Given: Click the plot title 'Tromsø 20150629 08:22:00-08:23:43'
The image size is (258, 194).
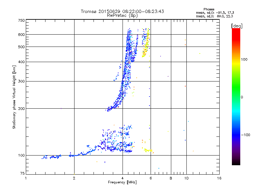Looking at the screenshot, I should click(122, 11).
